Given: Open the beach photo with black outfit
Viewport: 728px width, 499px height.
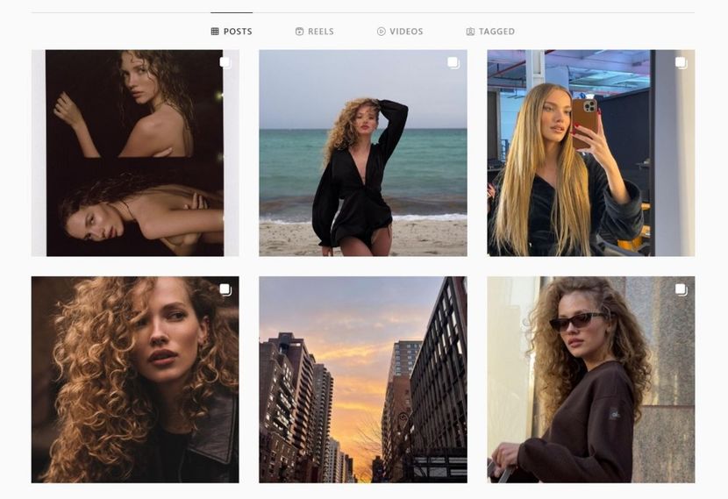Looking at the screenshot, I should [x=362, y=153].
